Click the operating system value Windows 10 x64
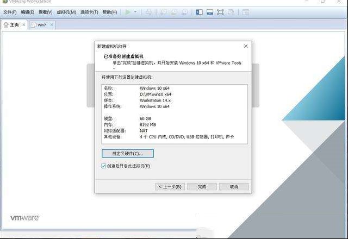 tap(154, 106)
